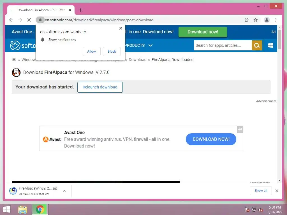Click the green Download now! banner button

coord(203,32)
